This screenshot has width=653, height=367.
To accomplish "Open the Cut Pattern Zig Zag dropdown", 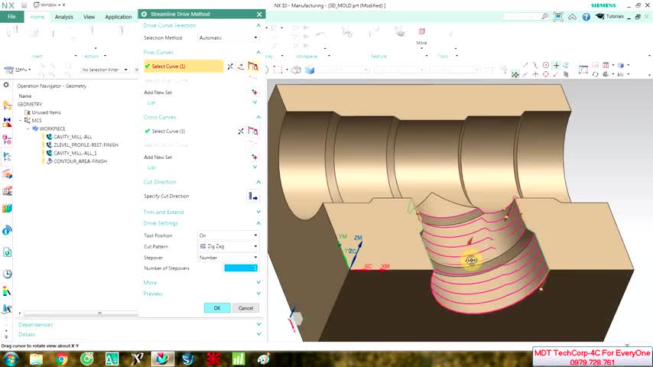I will click(x=228, y=247).
